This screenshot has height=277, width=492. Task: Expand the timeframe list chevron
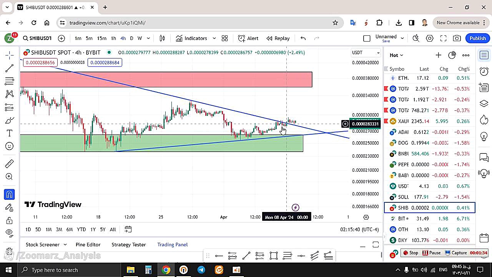[x=148, y=38]
